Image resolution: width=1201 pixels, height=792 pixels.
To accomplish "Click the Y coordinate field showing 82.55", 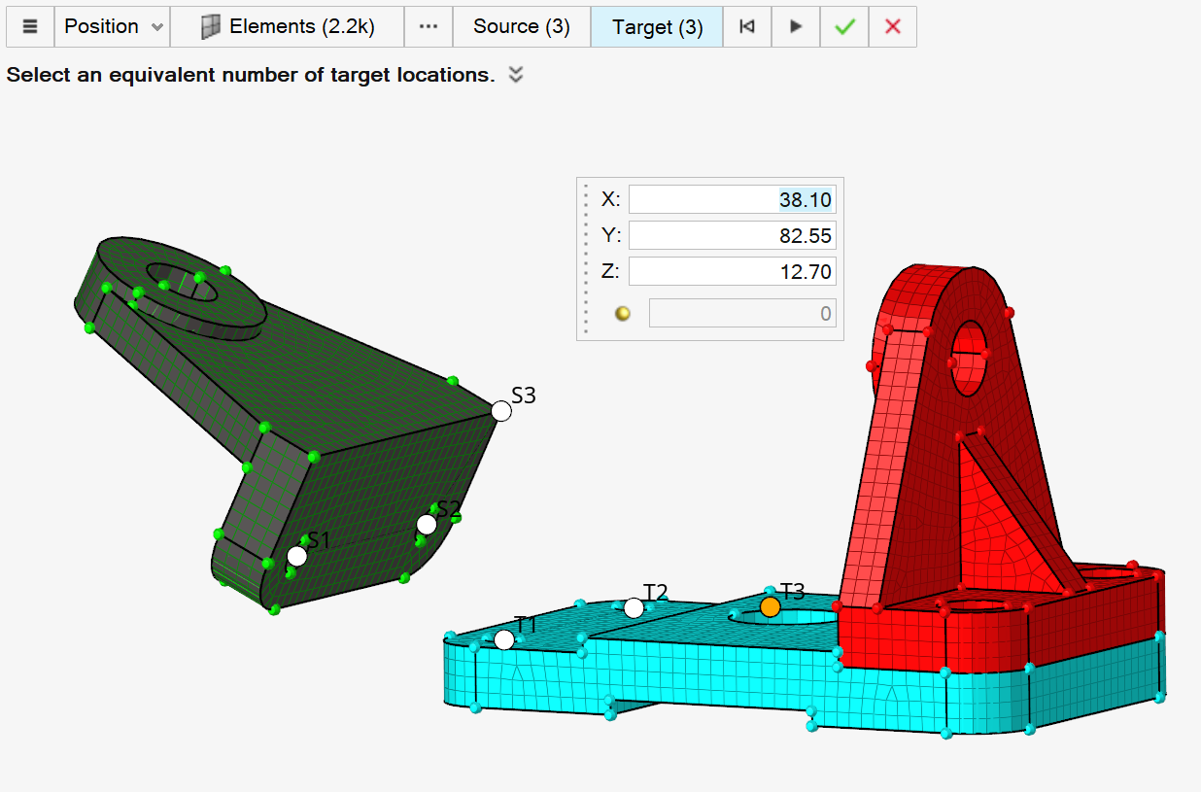I will (x=732, y=236).
